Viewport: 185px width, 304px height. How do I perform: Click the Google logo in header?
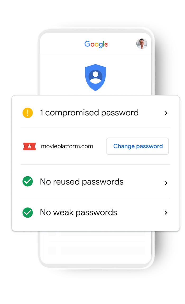(96, 44)
